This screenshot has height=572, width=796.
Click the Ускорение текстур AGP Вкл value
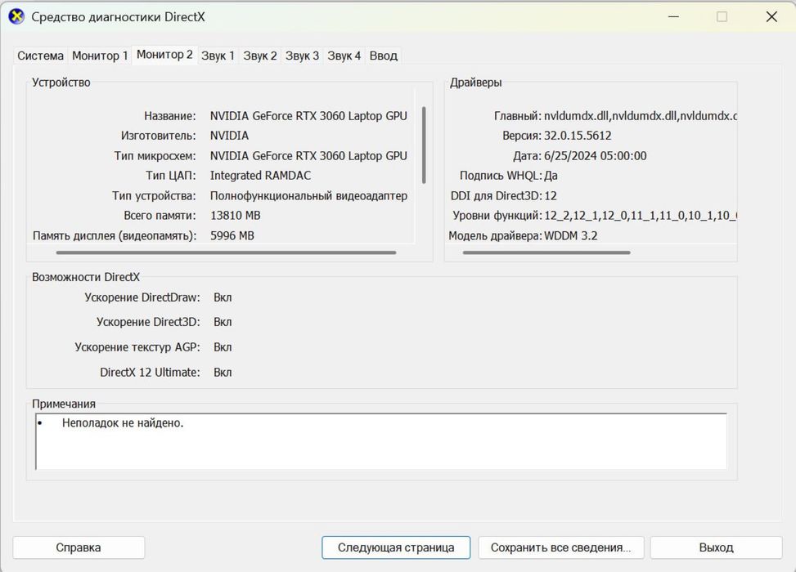click(x=223, y=347)
